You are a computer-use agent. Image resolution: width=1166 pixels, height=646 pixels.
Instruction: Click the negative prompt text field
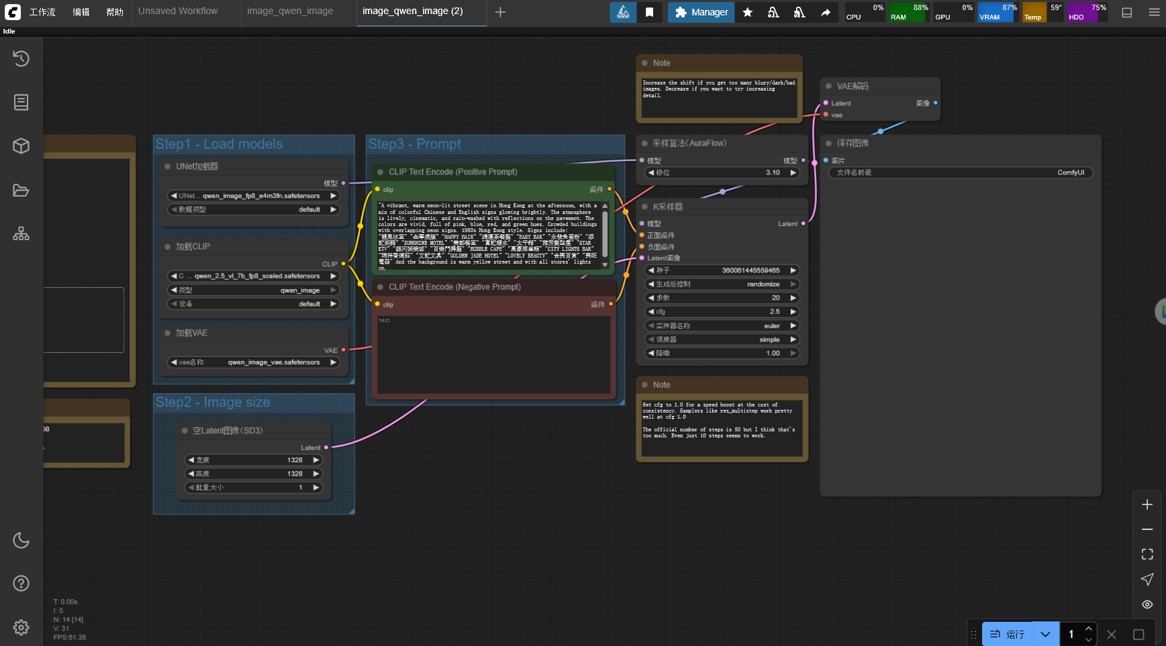click(x=493, y=354)
